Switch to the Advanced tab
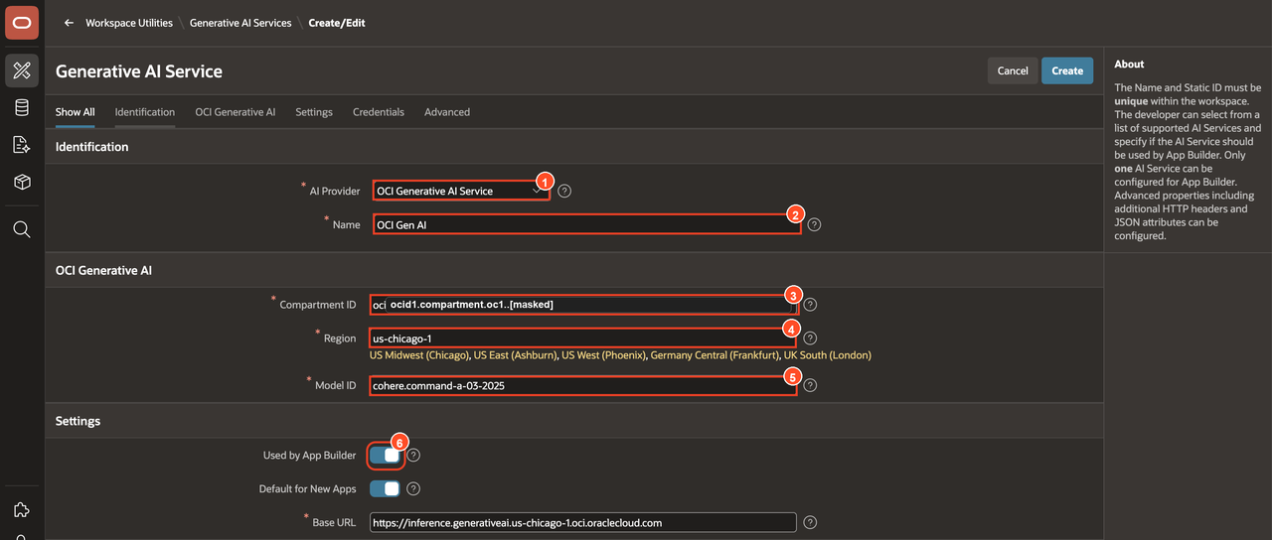This screenshot has width=1272, height=540. [x=447, y=112]
